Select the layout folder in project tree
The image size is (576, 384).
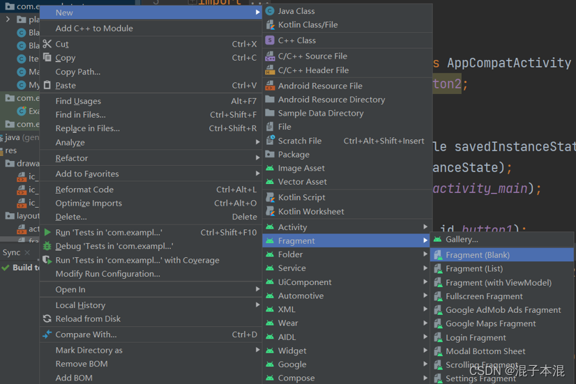coord(22,215)
